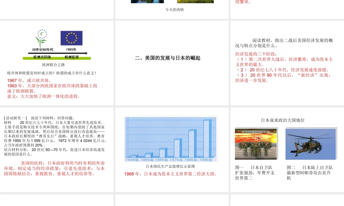Image resolution: width=344 pixels, height=206 pixels.
Task: Select the slide titled 日本谋求政治大国地位
Action: click(x=287, y=150)
